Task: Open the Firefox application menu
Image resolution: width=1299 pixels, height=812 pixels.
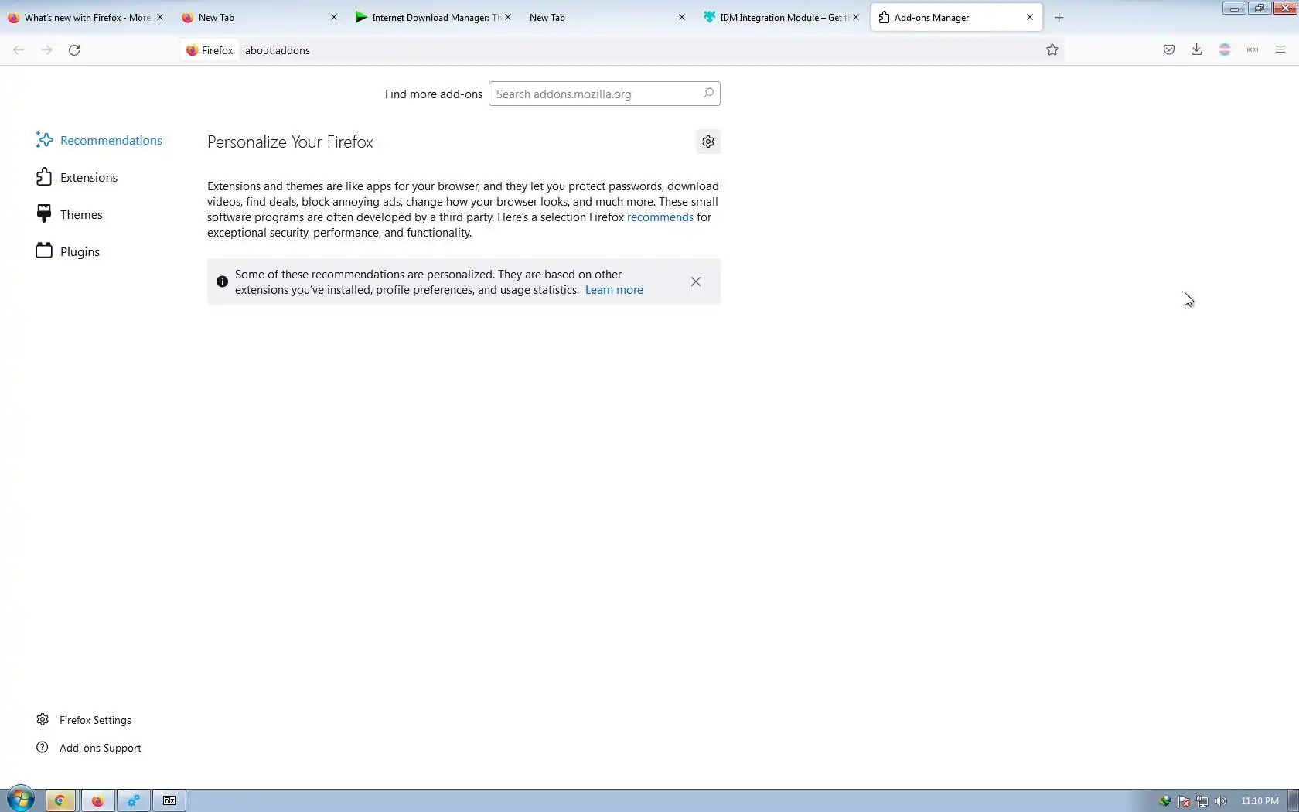Action: click(1280, 50)
